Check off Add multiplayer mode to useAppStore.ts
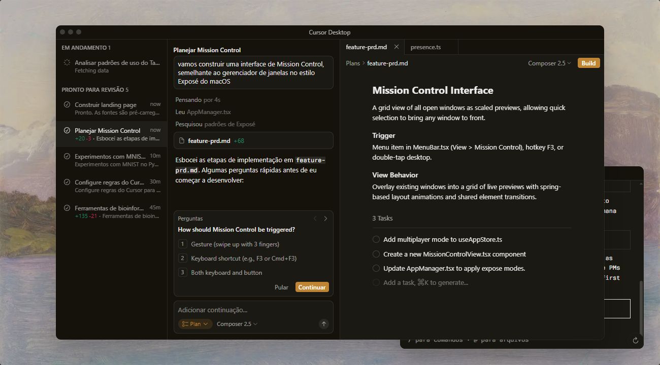 tap(376, 239)
